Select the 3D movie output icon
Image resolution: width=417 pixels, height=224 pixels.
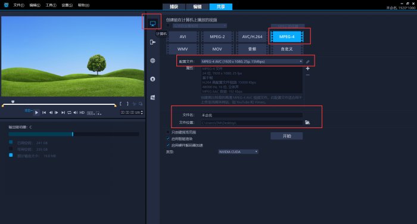click(153, 98)
